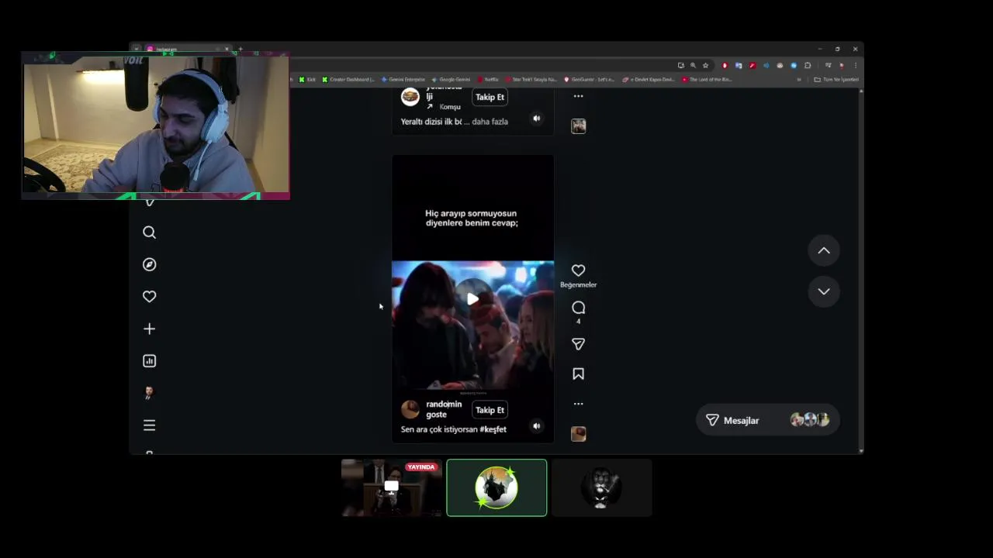Open the Google Gemini bookmark

click(x=451, y=79)
